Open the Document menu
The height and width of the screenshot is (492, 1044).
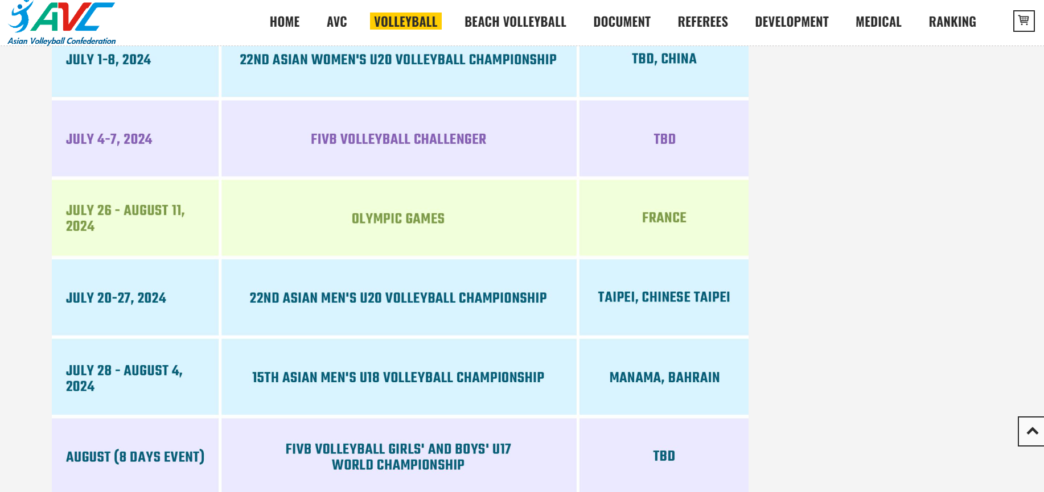point(622,22)
